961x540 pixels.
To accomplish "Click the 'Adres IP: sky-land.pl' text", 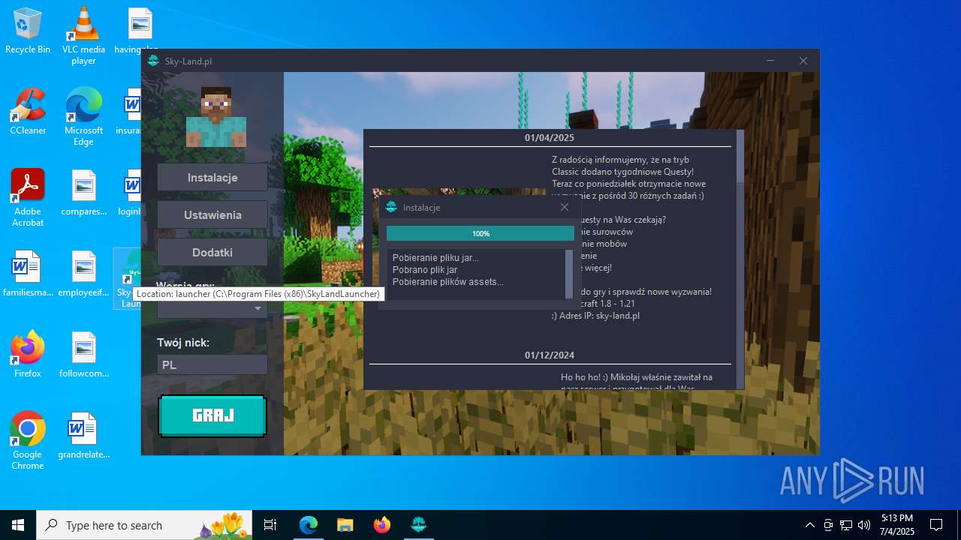I will pos(599,316).
